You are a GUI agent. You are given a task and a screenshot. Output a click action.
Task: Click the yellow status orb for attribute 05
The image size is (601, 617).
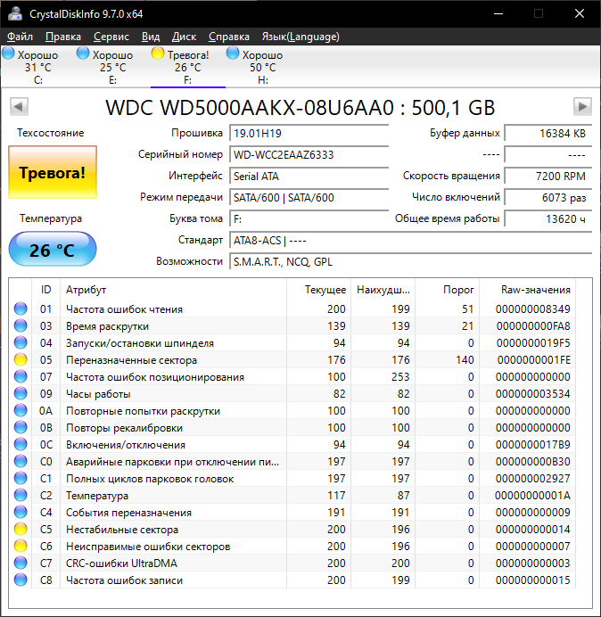click(x=21, y=360)
